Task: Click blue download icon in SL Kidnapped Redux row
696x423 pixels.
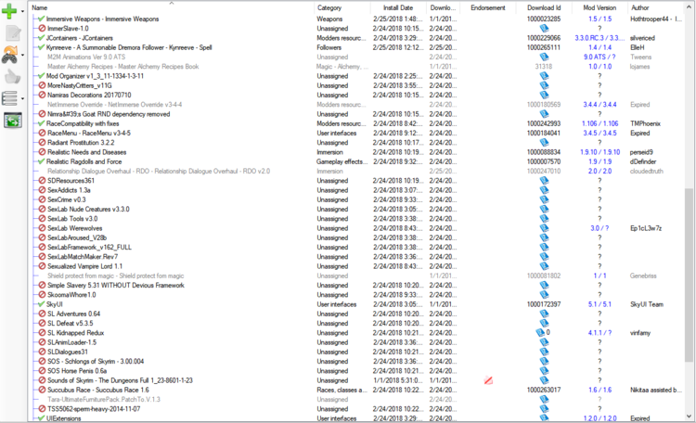Action: point(540,332)
